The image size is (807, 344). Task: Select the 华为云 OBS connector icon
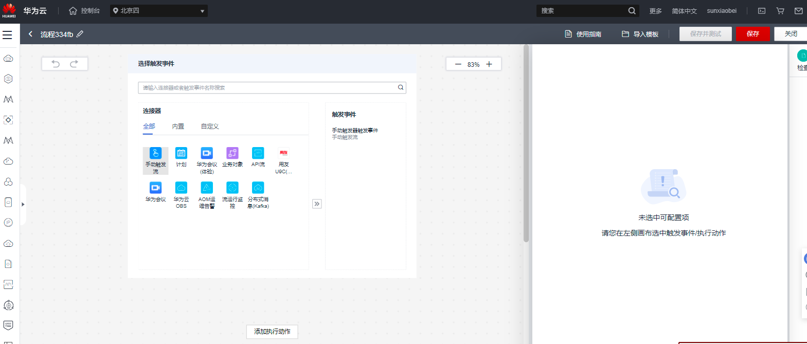tap(181, 188)
